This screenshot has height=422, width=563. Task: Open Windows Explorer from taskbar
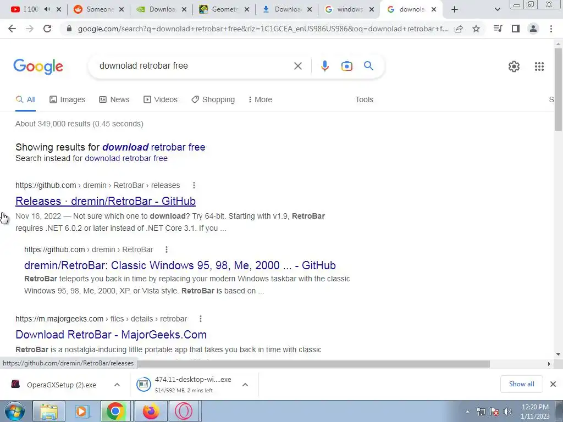pos(49,411)
